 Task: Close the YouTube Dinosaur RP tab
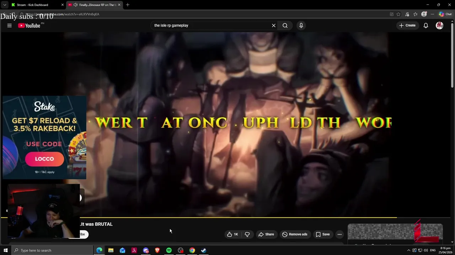pyautogui.click(x=119, y=5)
